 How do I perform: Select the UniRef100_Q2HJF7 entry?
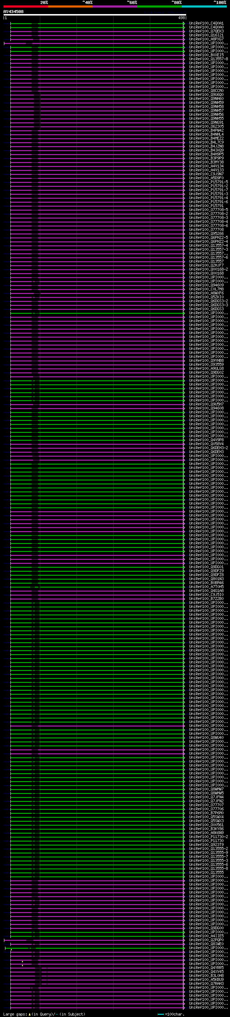tap(206, 265)
